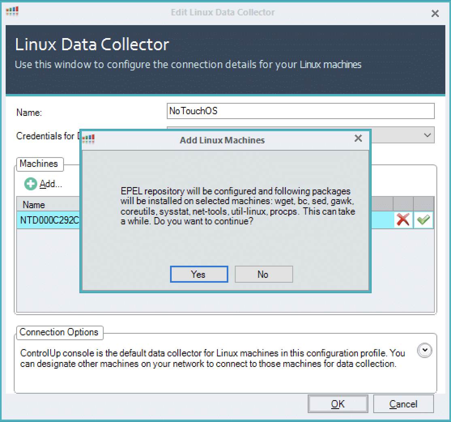
Task: Click the green plus Add icon
Action: coord(30,184)
